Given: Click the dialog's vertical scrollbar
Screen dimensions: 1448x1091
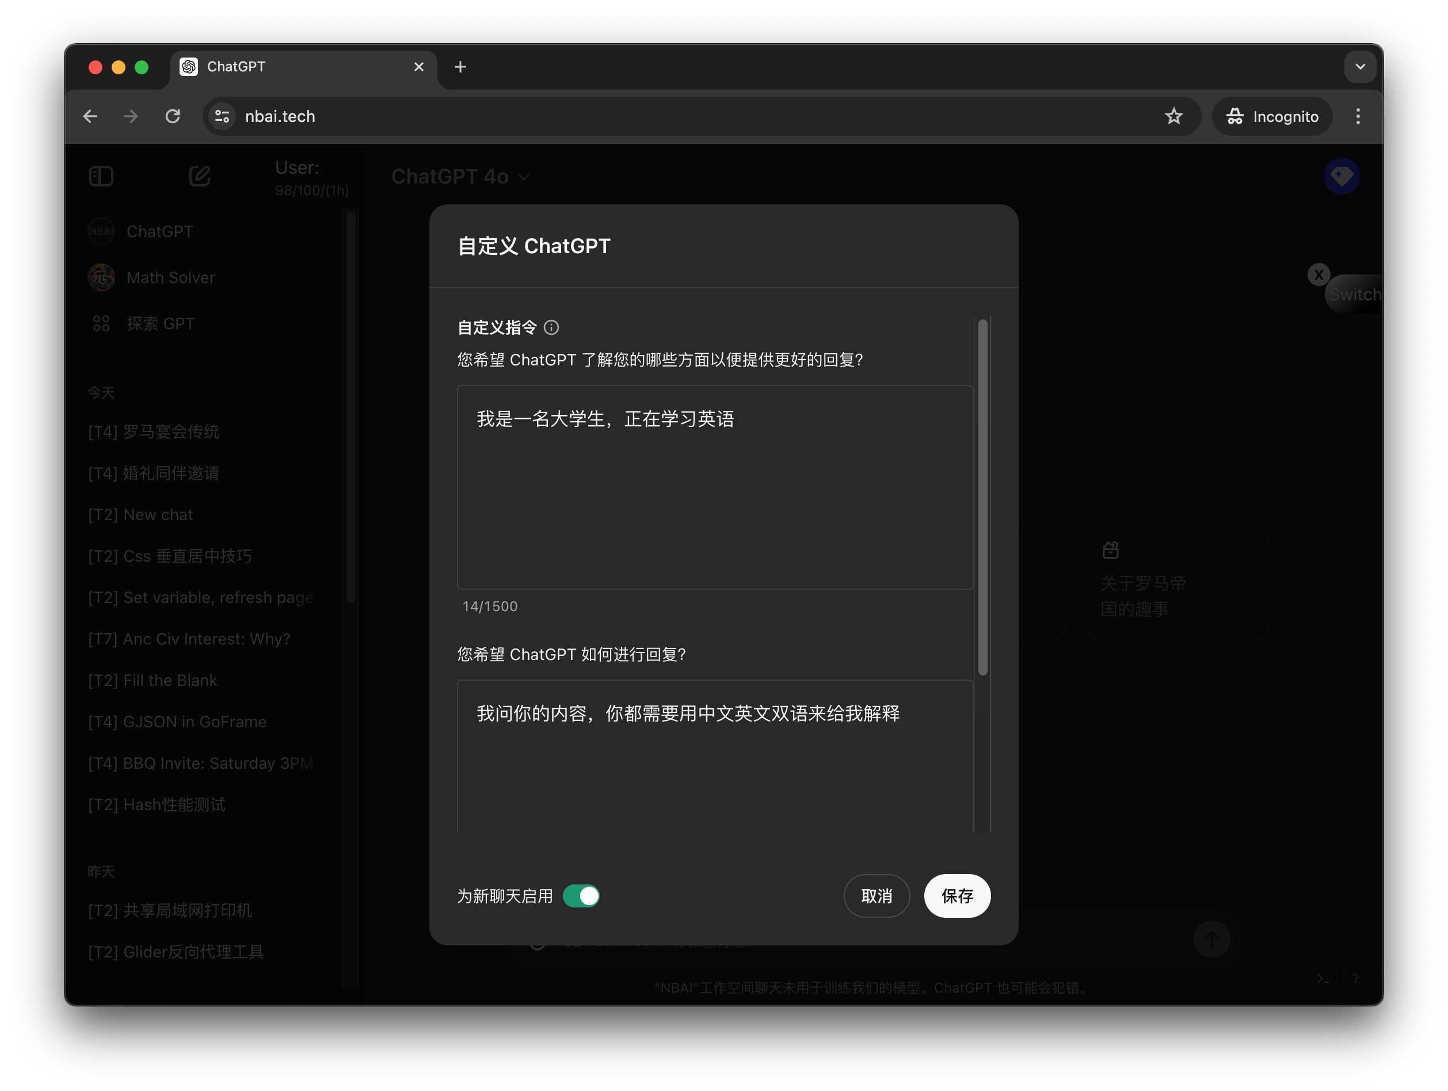Looking at the screenshot, I should click(982, 497).
